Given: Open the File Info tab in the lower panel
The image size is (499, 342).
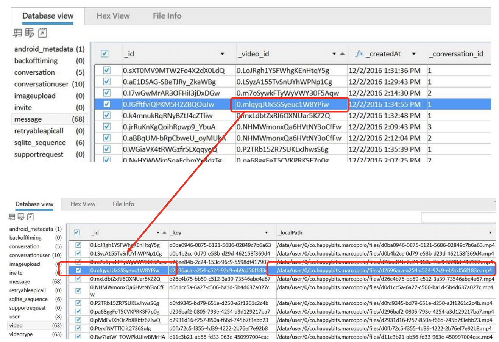Looking at the screenshot, I should click(x=123, y=204).
